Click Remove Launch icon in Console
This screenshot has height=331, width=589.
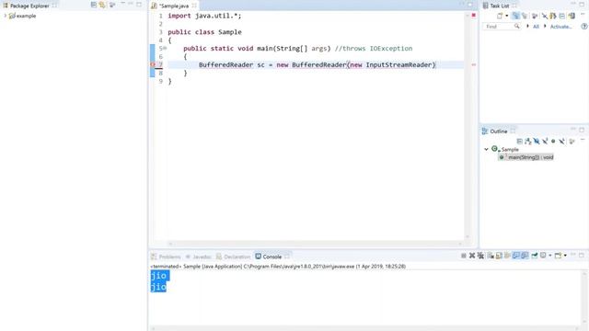472,256
